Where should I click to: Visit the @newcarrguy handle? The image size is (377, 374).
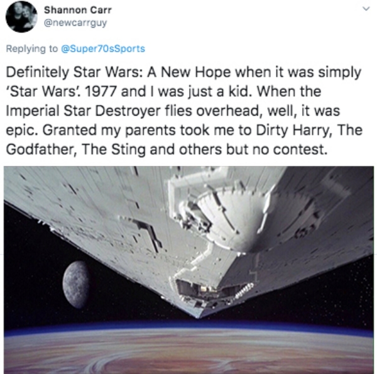coord(75,23)
